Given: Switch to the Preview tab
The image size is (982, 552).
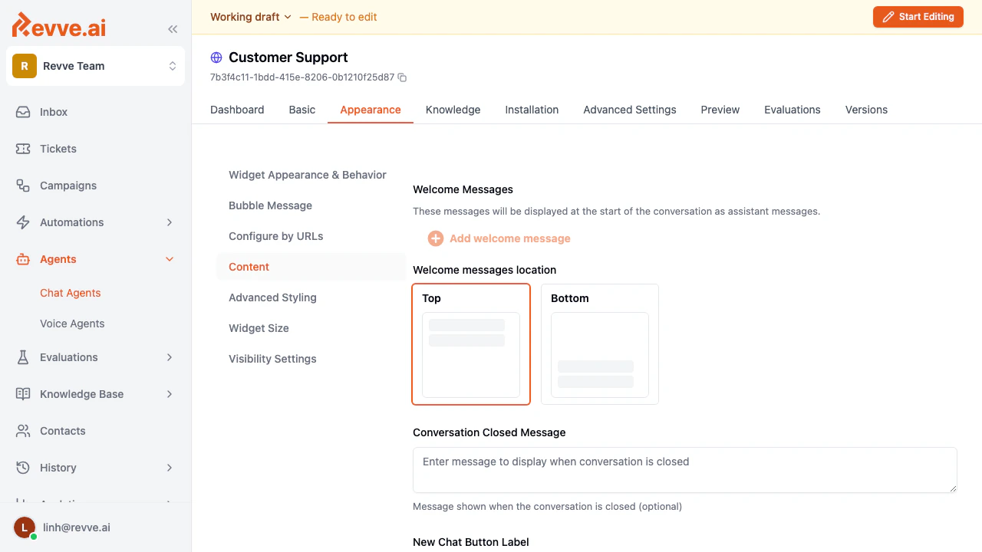Looking at the screenshot, I should coord(720,110).
